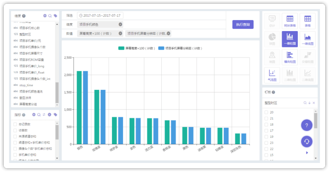Search within 整型时区 filter list
The image size is (329, 172).
305,103
